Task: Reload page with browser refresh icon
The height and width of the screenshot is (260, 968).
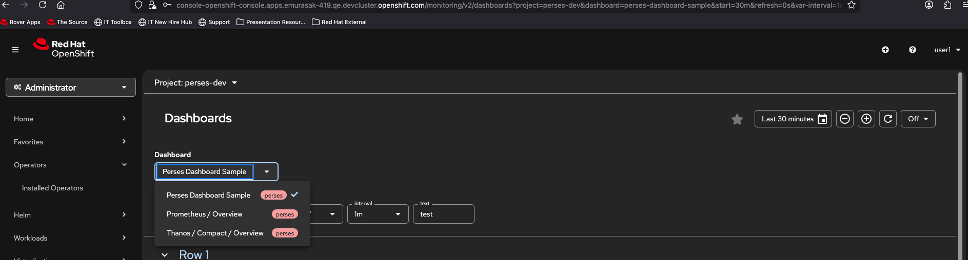Action: (x=43, y=5)
